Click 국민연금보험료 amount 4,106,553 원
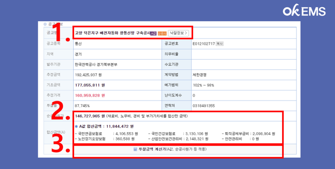The image size is (335, 169). [x=127, y=134]
